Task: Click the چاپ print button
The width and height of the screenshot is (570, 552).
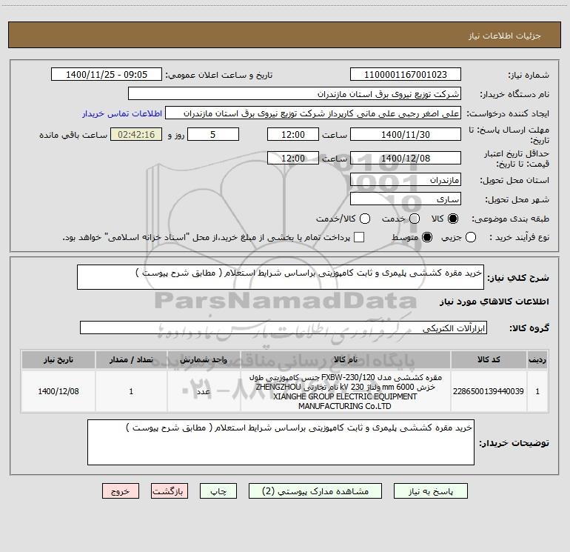Action: coord(218,491)
